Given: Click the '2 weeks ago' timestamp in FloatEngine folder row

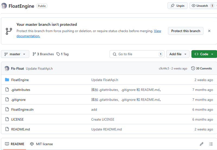Looking at the screenshot, I should tap(204, 80).
